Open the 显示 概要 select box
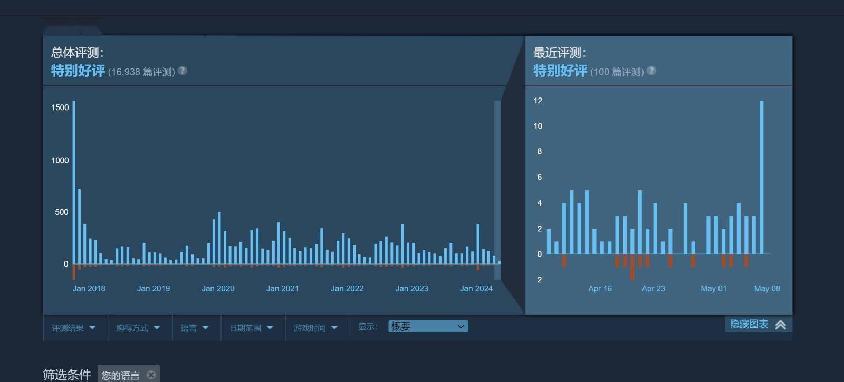This screenshot has width=844, height=382. point(428,327)
